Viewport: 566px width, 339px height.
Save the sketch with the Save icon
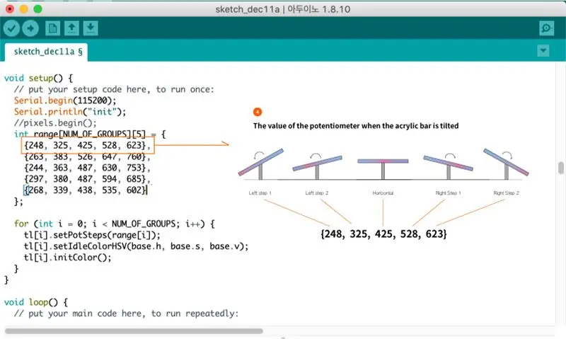91,28
